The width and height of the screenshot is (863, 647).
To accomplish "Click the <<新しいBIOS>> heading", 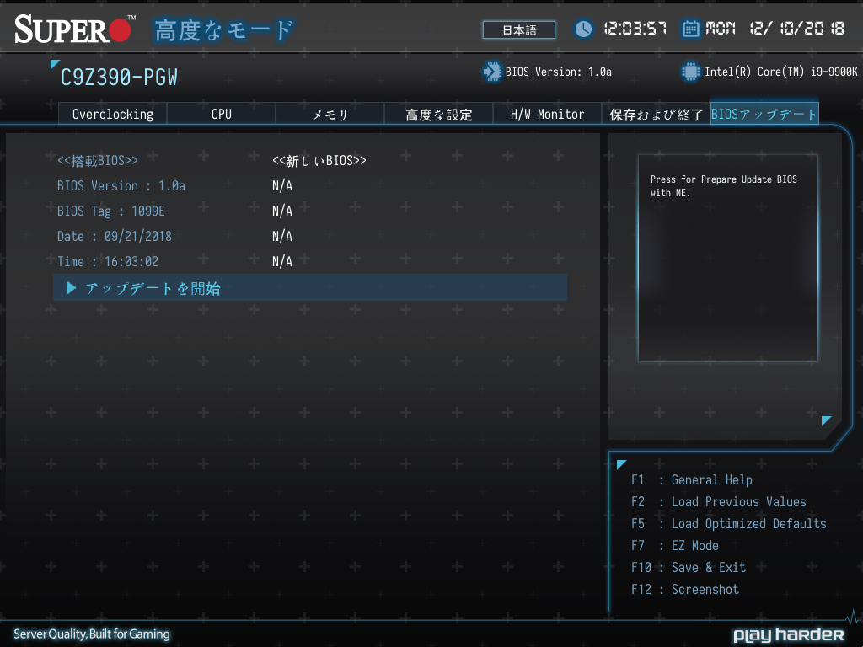I will click(319, 161).
